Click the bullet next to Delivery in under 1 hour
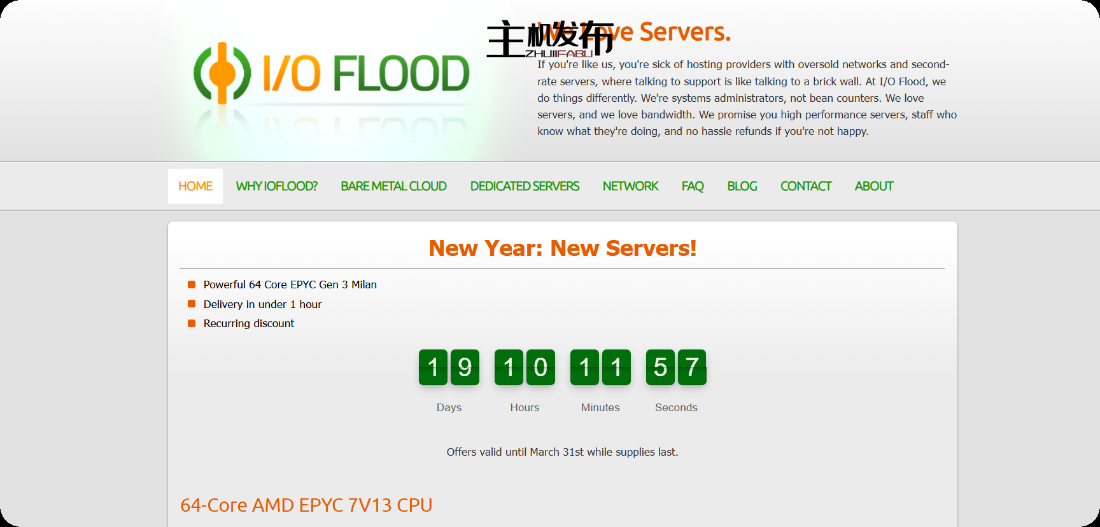The height and width of the screenshot is (527, 1100). (192, 304)
